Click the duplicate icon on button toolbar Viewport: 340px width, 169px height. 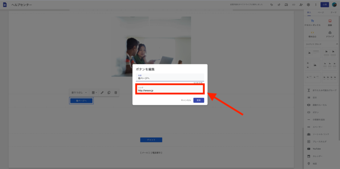tap(109, 93)
